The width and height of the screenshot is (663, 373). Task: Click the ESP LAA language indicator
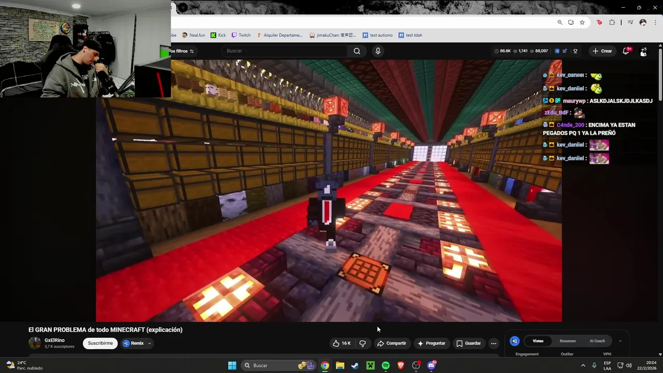point(607,365)
